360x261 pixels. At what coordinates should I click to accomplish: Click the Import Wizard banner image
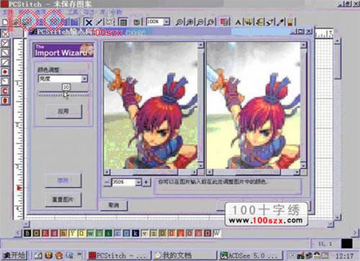[63, 50]
